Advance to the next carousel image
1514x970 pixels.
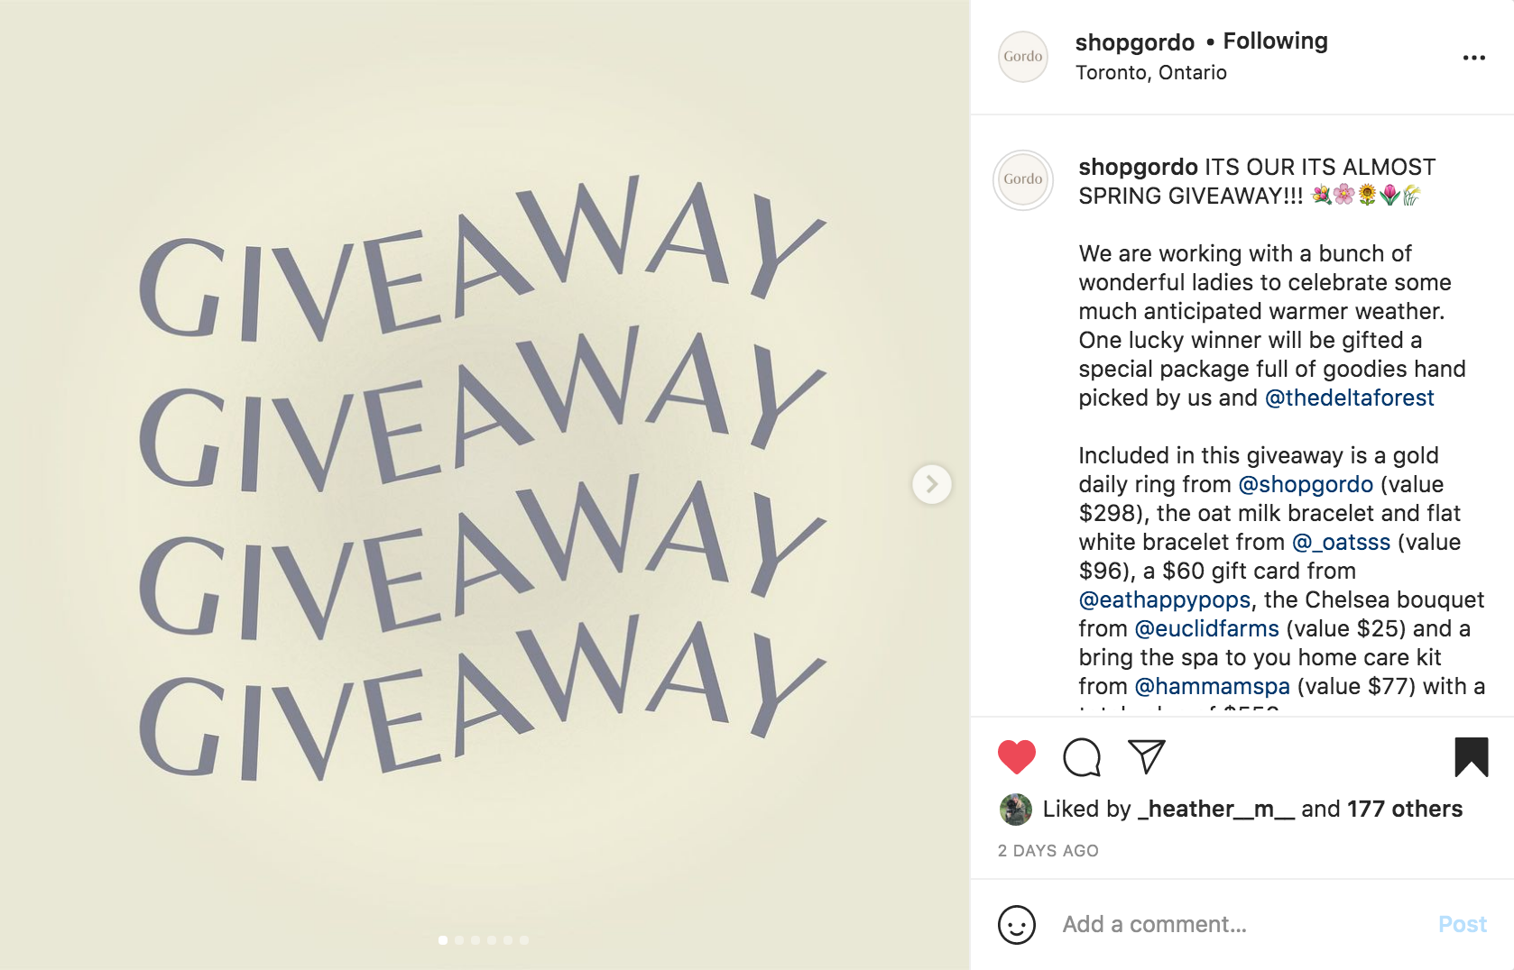[x=931, y=485]
